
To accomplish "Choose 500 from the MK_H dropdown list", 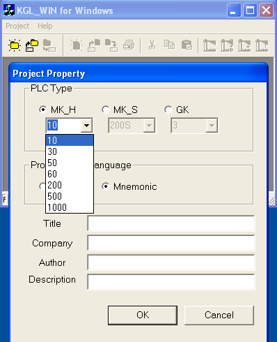I will [70, 196].
